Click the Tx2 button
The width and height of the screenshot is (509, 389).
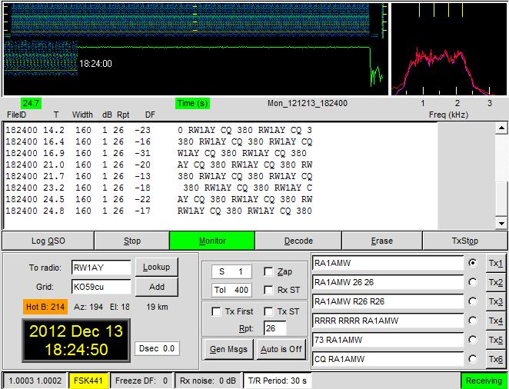click(x=496, y=282)
